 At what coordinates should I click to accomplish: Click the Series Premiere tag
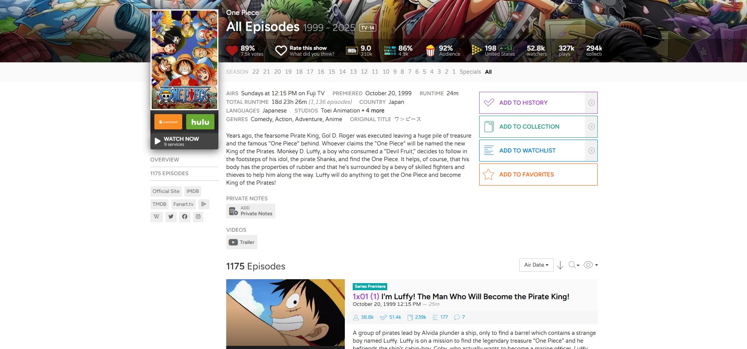coord(370,287)
